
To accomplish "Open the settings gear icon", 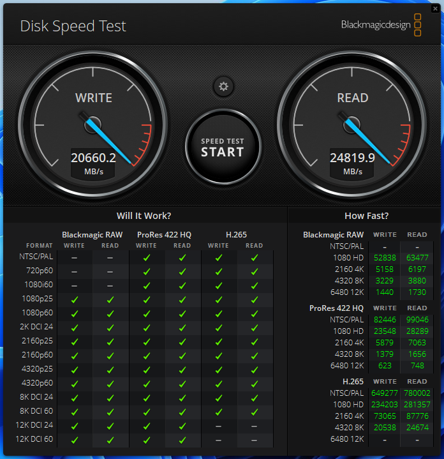I will click(223, 87).
